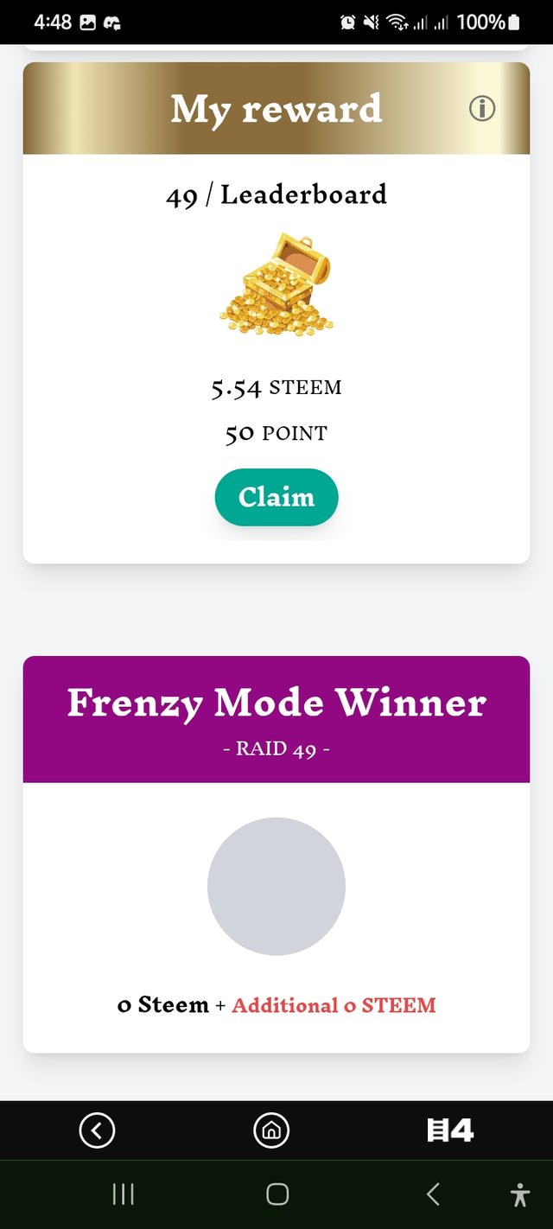The image size is (553, 1229).
Task: Tap the 49 / Leaderboard label
Action: coord(276,195)
